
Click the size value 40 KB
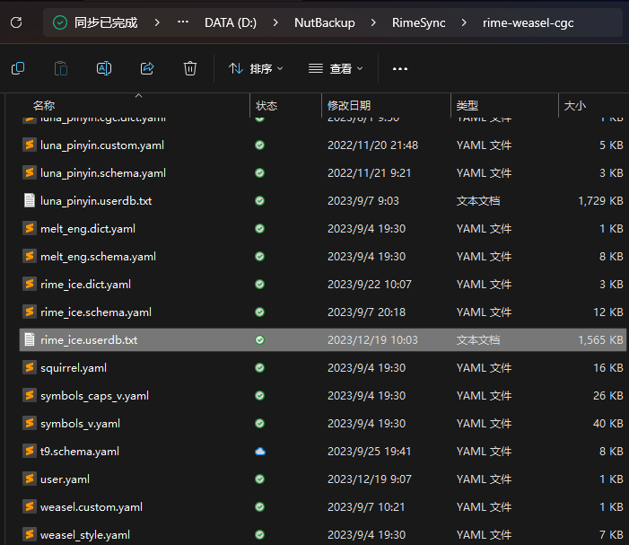[x=608, y=424]
